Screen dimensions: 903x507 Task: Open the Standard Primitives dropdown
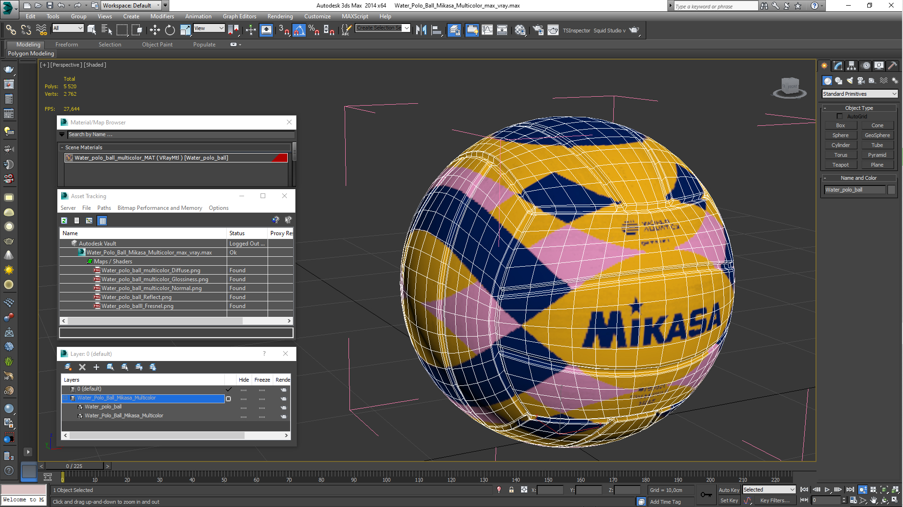pyautogui.click(x=860, y=94)
